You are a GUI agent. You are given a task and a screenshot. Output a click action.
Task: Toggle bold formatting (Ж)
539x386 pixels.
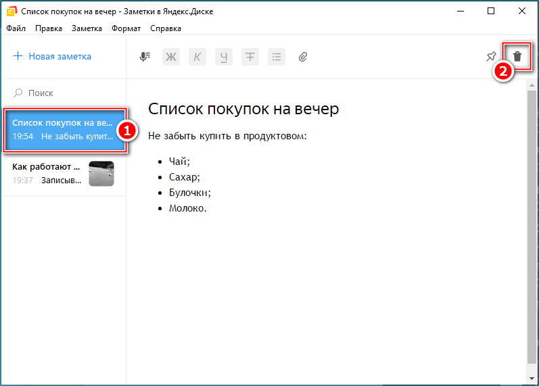tap(171, 57)
